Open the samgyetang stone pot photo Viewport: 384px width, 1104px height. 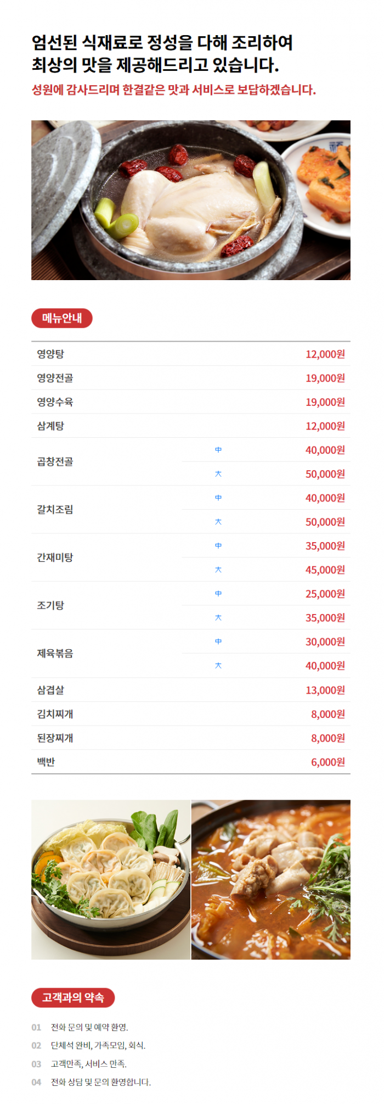[191, 200]
